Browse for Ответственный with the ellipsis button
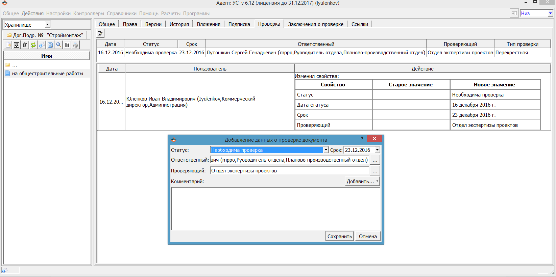556x277 pixels. pos(375,160)
